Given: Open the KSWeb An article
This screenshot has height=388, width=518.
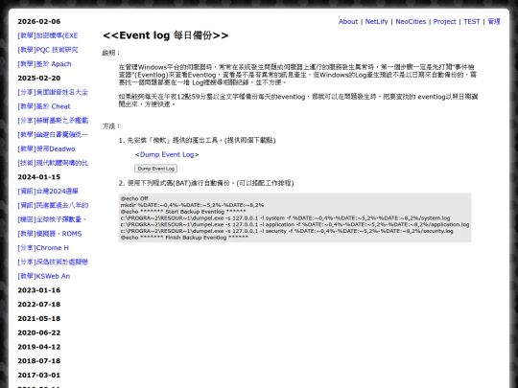Looking at the screenshot, I should (x=43, y=276).
